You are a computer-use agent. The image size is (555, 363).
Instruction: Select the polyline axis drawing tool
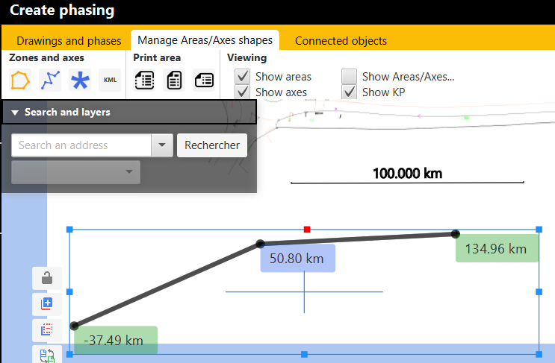click(x=50, y=81)
